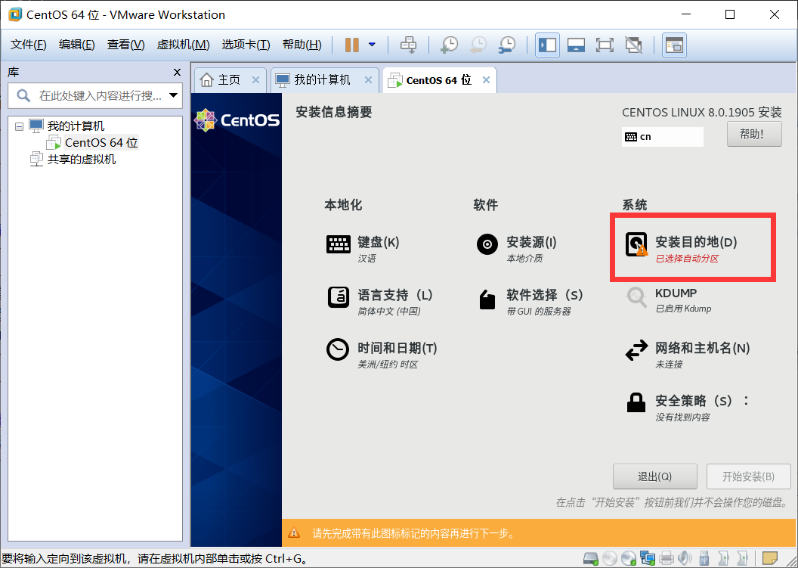Click the 本地化 section heading

click(343, 205)
